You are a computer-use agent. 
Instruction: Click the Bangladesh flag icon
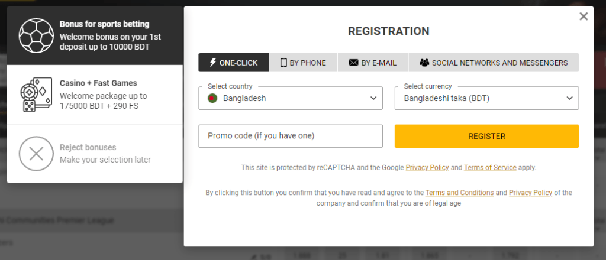212,98
